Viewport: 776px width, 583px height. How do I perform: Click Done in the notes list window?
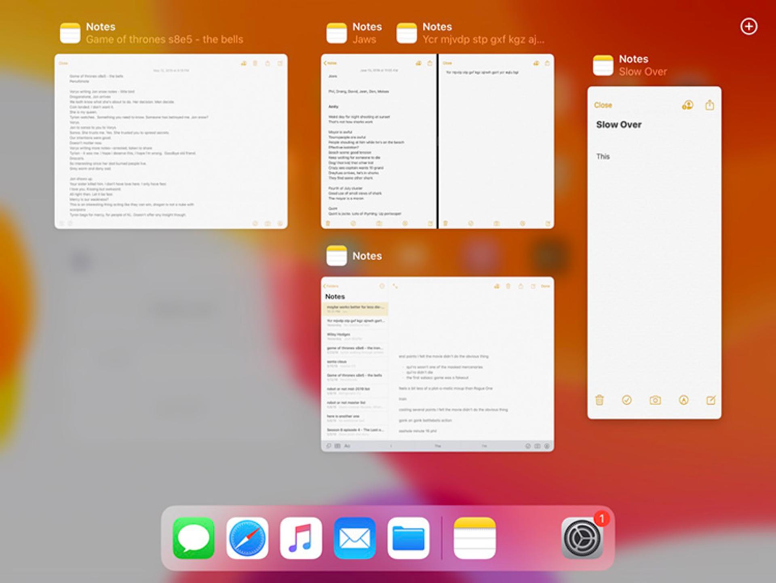[x=545, y=286]
